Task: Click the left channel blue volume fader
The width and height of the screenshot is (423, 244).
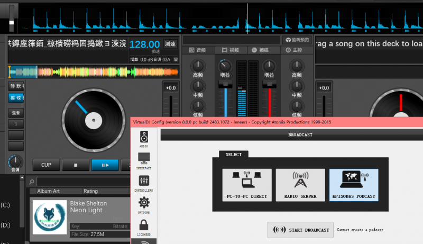Action: [x=225, y=85]
